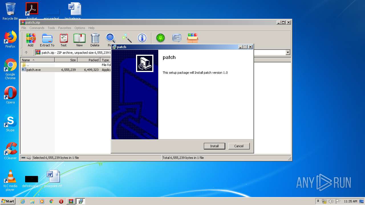Open the Commands menu
365x205 pixels.
coord(37,28)
